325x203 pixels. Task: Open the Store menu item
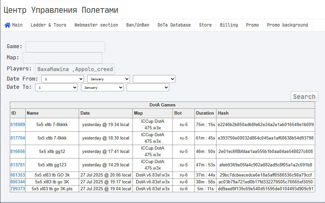coord(205,25)
